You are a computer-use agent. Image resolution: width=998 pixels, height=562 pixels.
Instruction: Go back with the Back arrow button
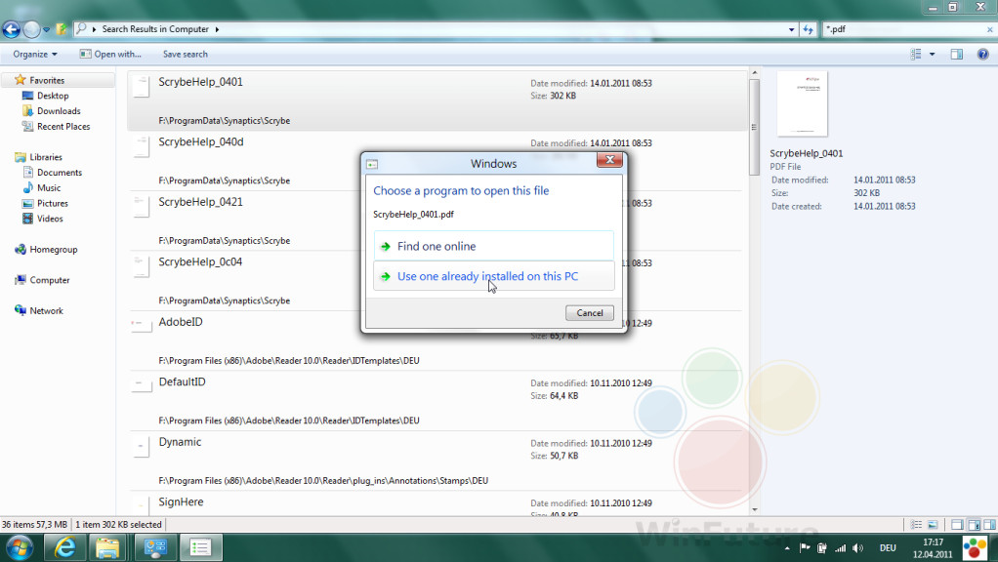pos(11,29)
